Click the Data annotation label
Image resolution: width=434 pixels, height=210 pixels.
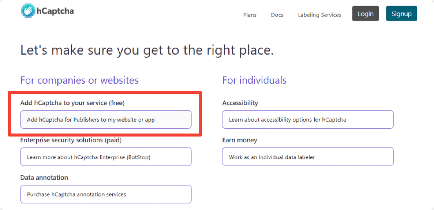point(44,177)
